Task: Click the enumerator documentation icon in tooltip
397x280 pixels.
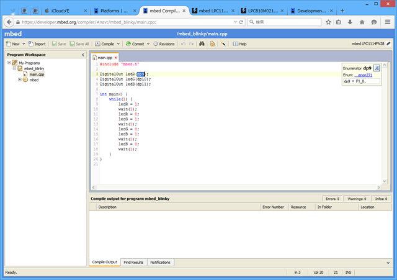Action: pyautogui.click(x=377, y=67)
